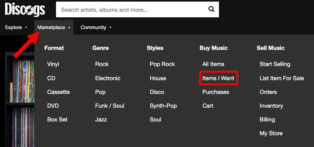Screen dimensions: 314x147
Task: Click the Discogs logo
Action: click(25, 9)
